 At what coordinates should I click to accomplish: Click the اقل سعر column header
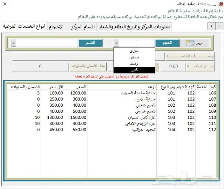click(x=52, y=87)
